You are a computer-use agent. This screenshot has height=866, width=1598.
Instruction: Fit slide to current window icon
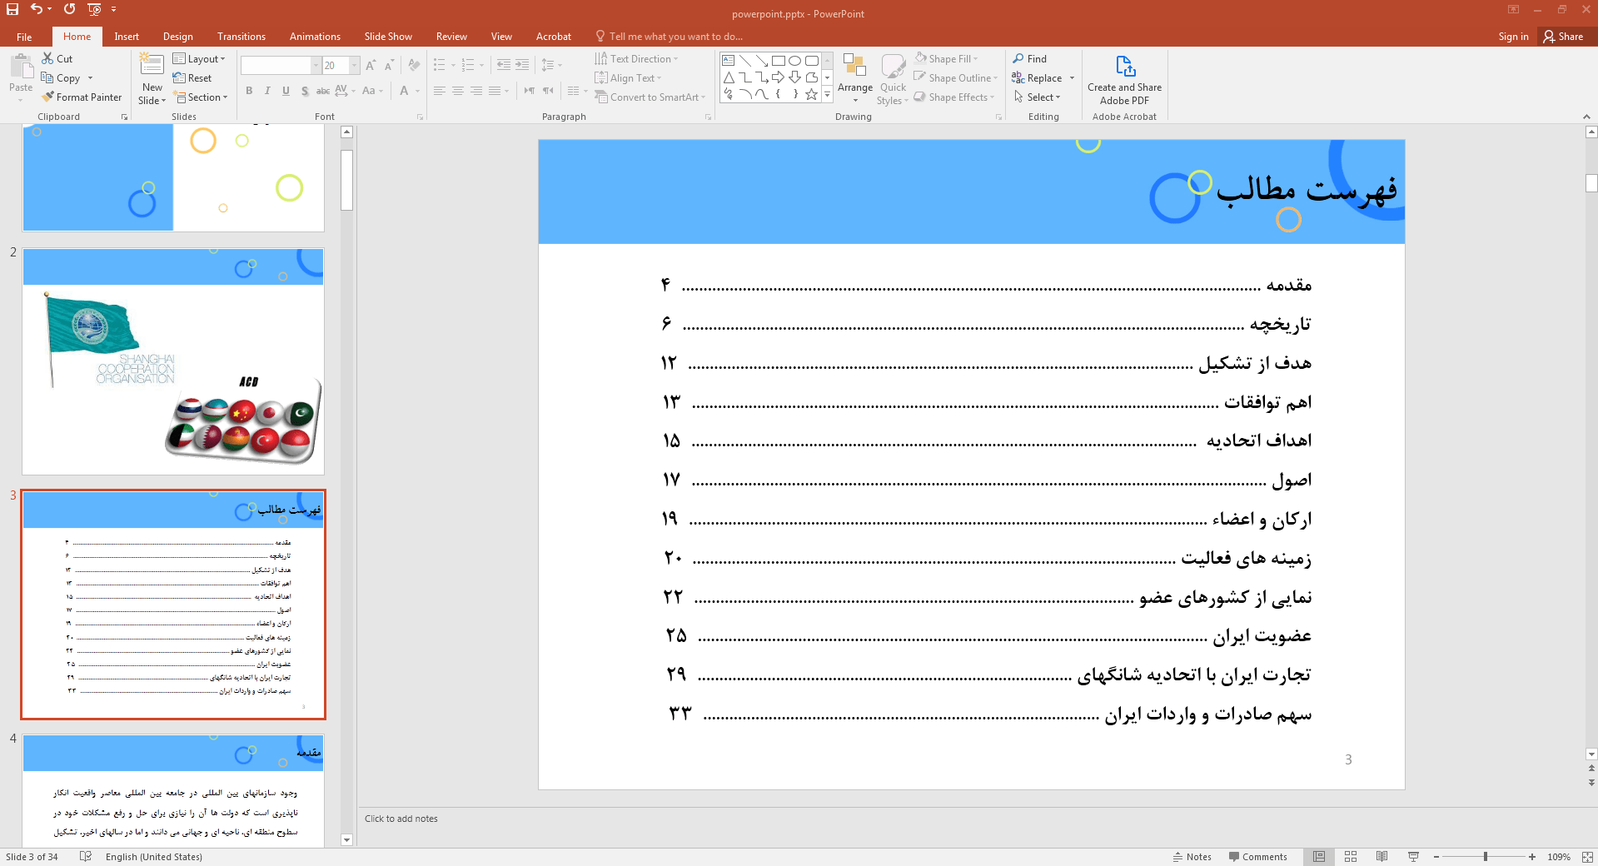[1587, 856]
